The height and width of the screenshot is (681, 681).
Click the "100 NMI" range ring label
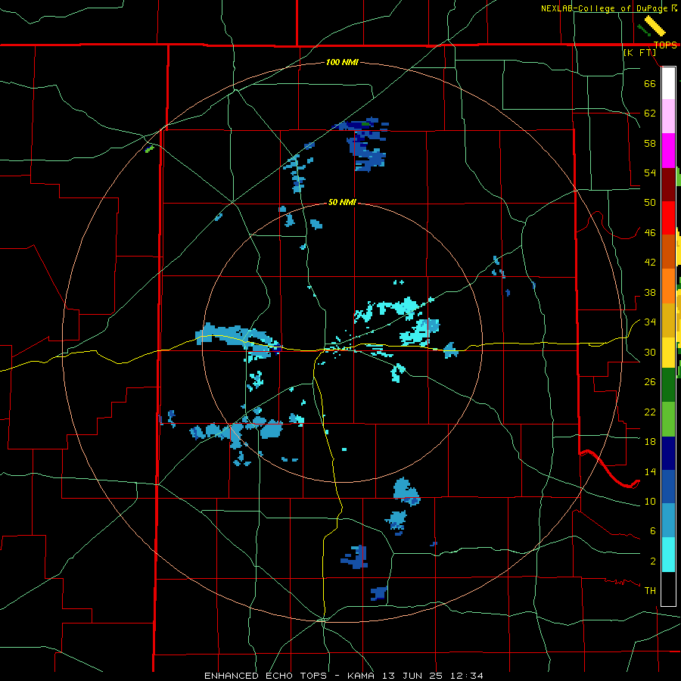point(342,62)
